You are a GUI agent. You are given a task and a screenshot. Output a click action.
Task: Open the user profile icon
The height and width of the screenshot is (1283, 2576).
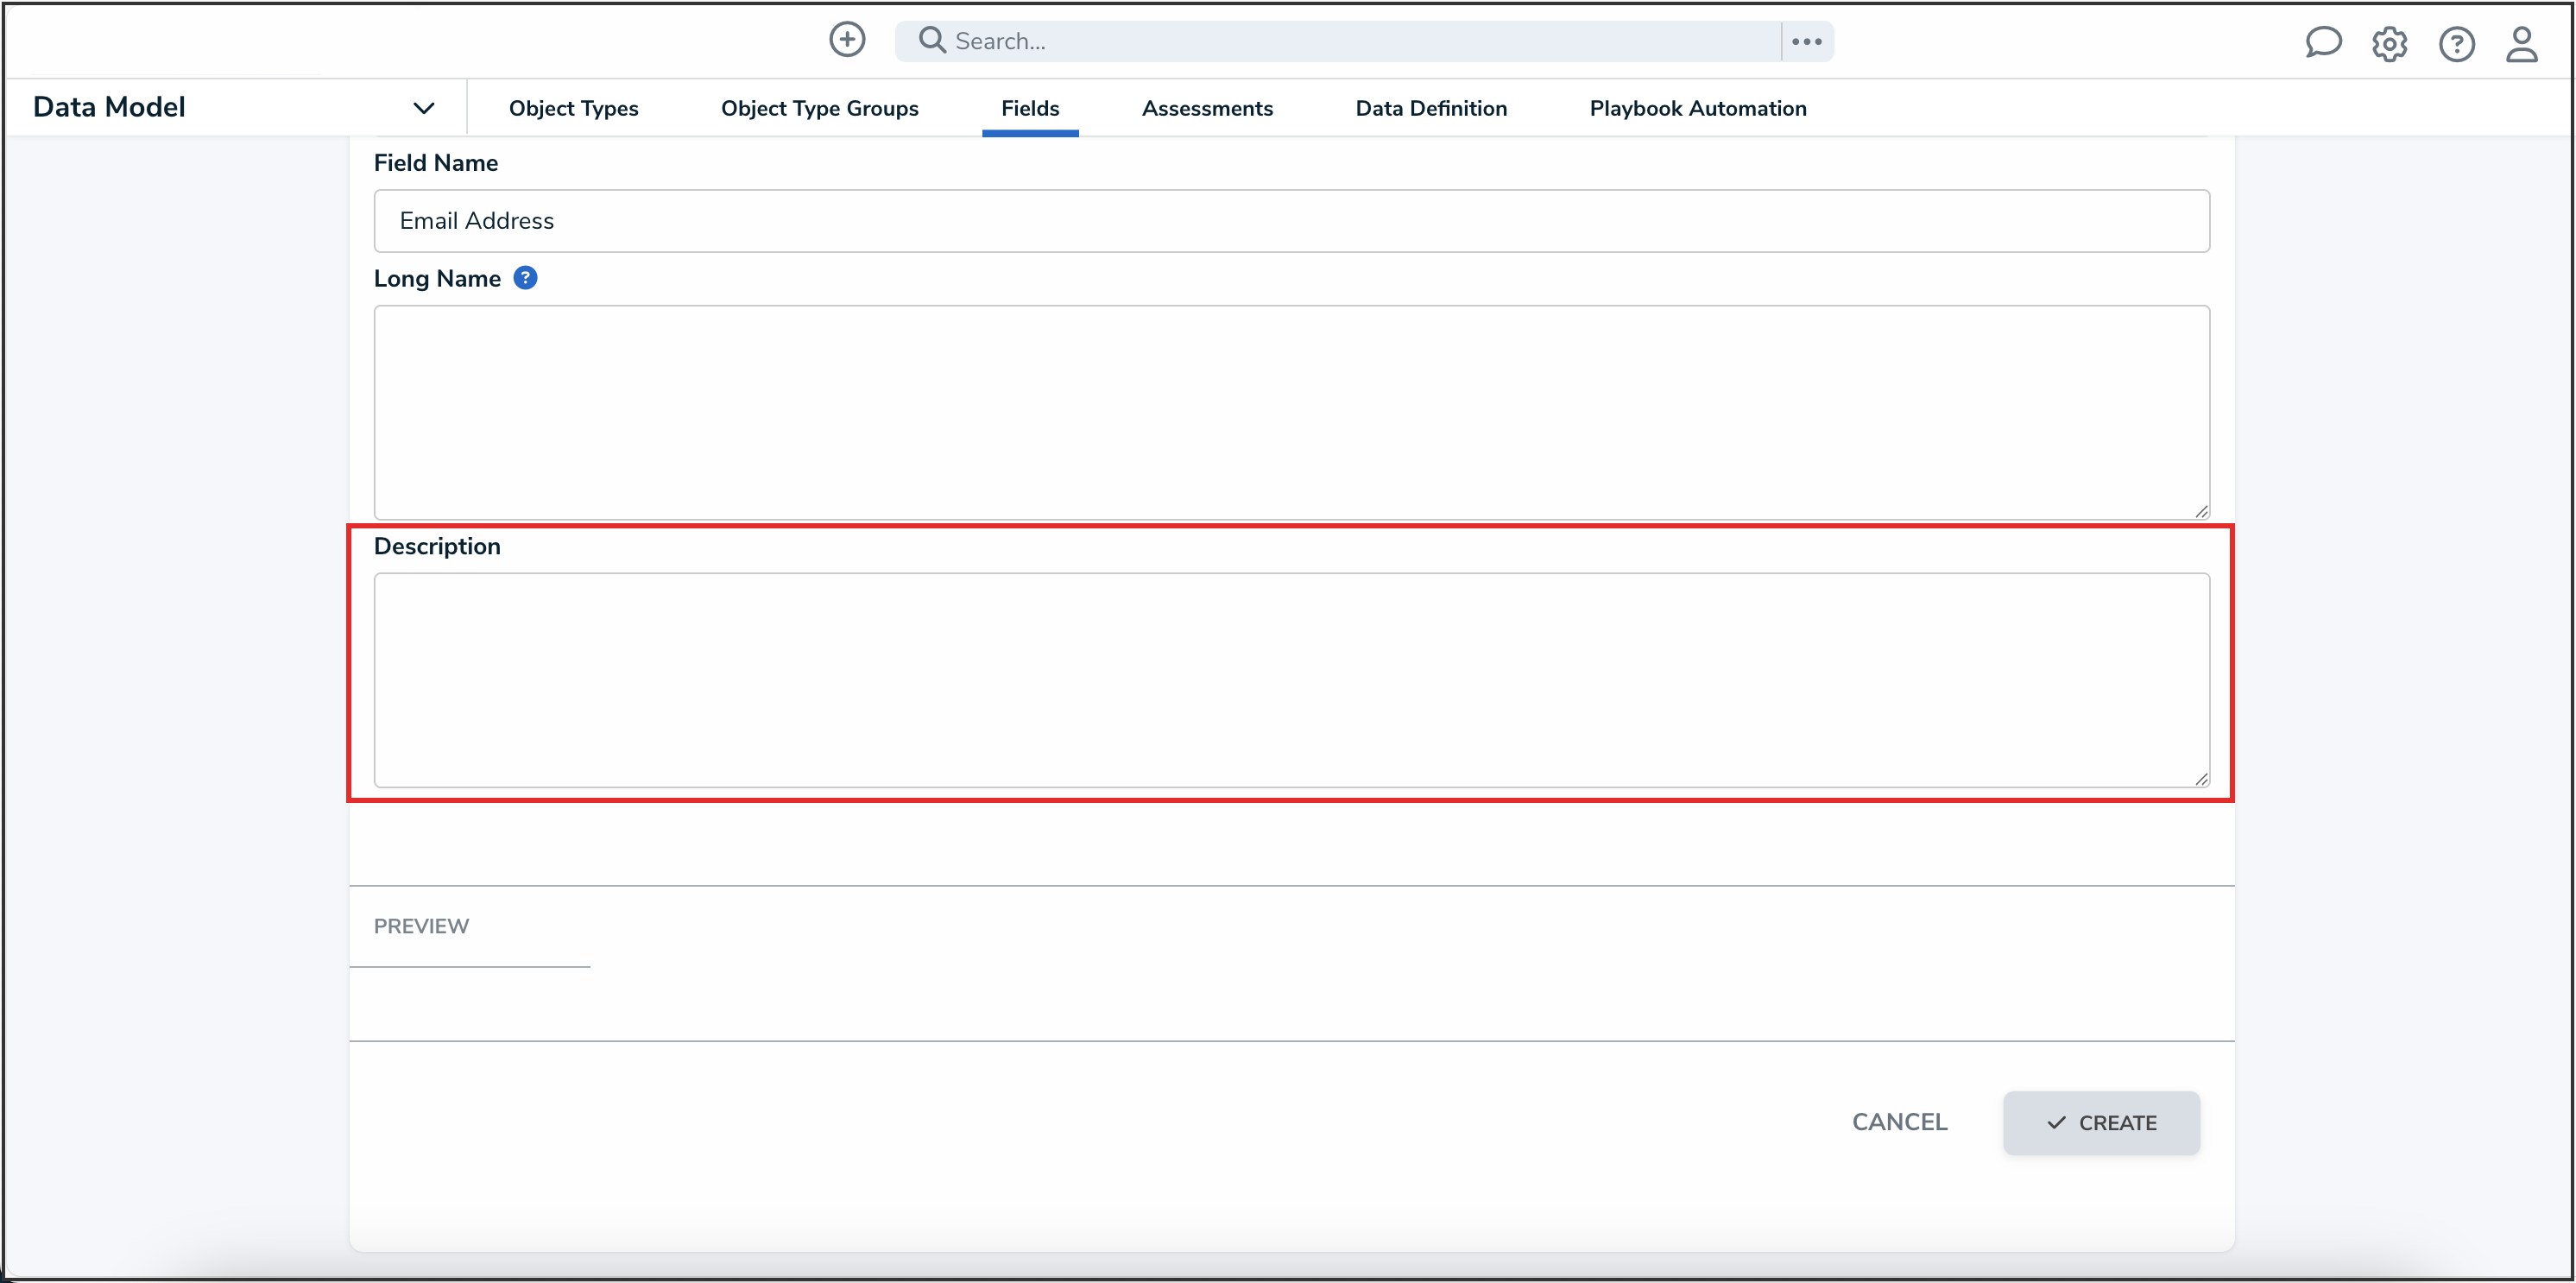point(2522,44)
